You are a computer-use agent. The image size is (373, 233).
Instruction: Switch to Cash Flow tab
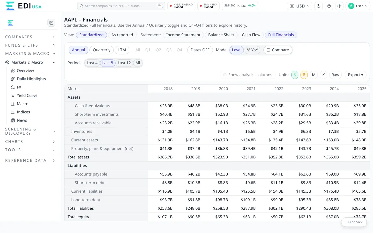click(251, 35)
